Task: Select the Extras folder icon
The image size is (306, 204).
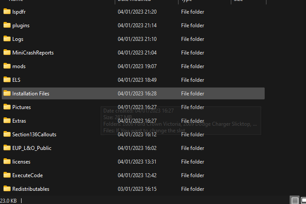Action: (7, 121)
